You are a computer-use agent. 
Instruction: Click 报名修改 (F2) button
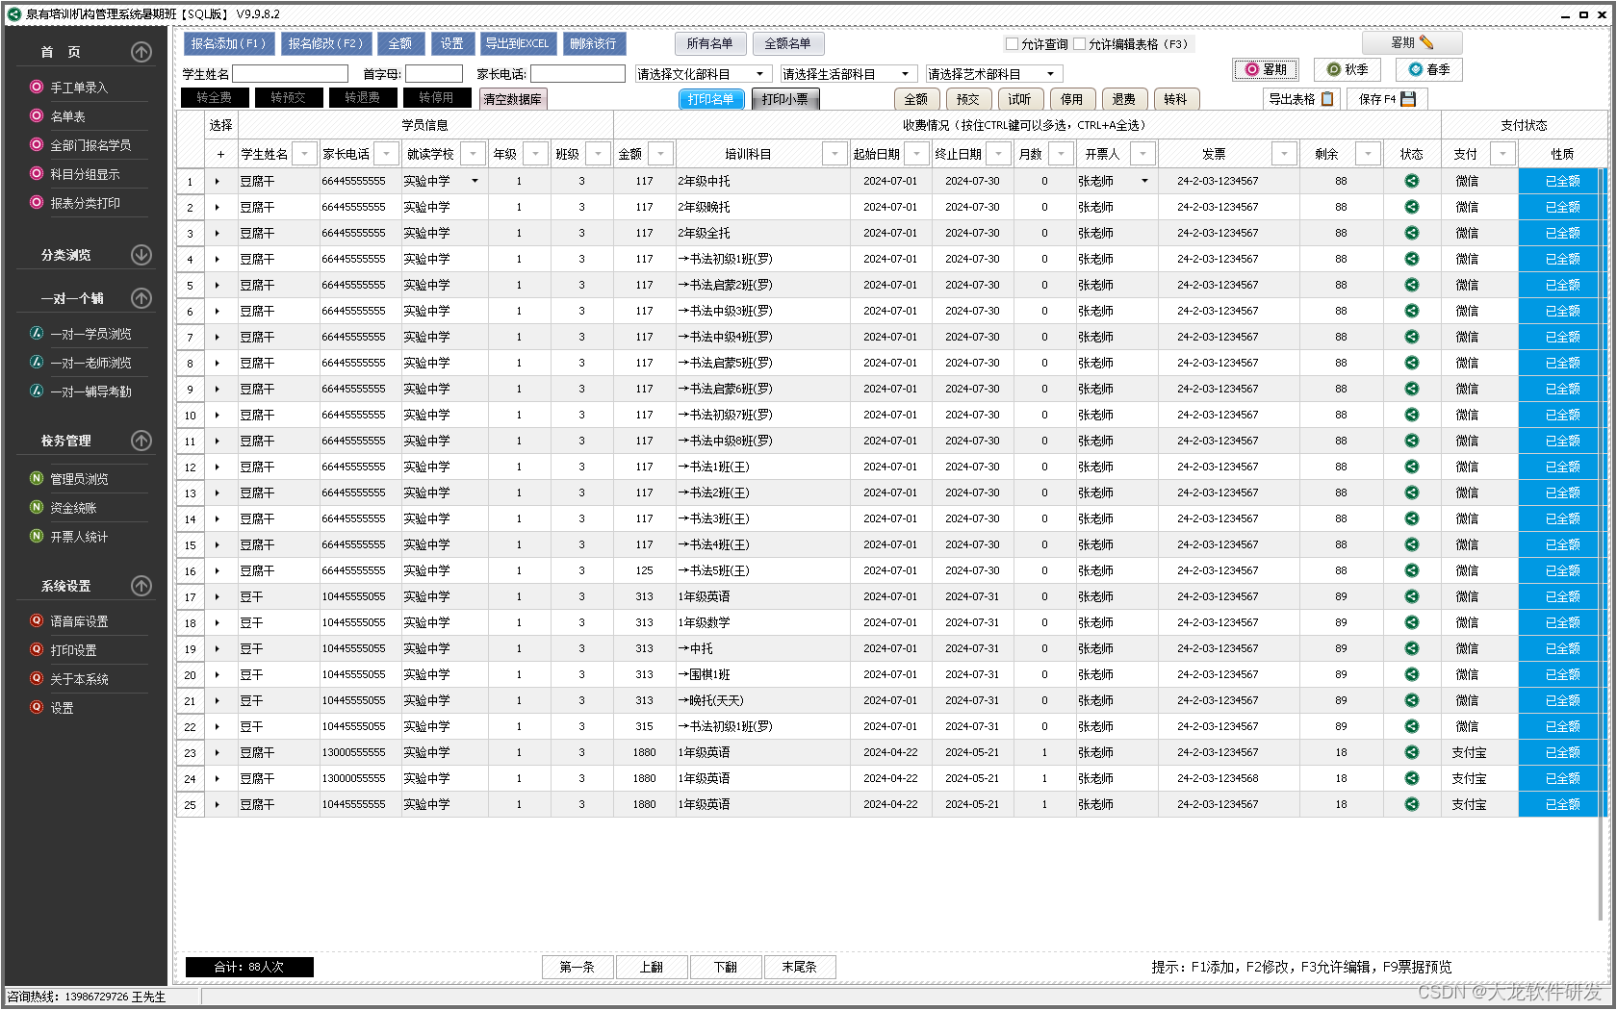(x=325, y=43)
